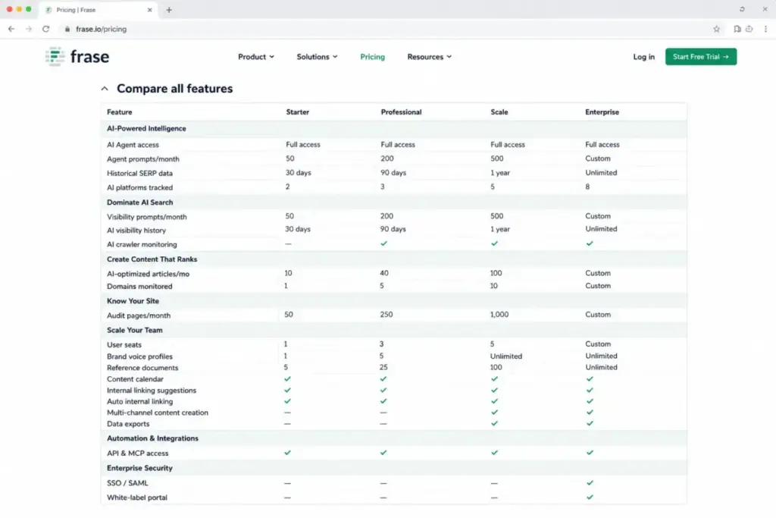Go to the Pricing nav item

point(373,57)
